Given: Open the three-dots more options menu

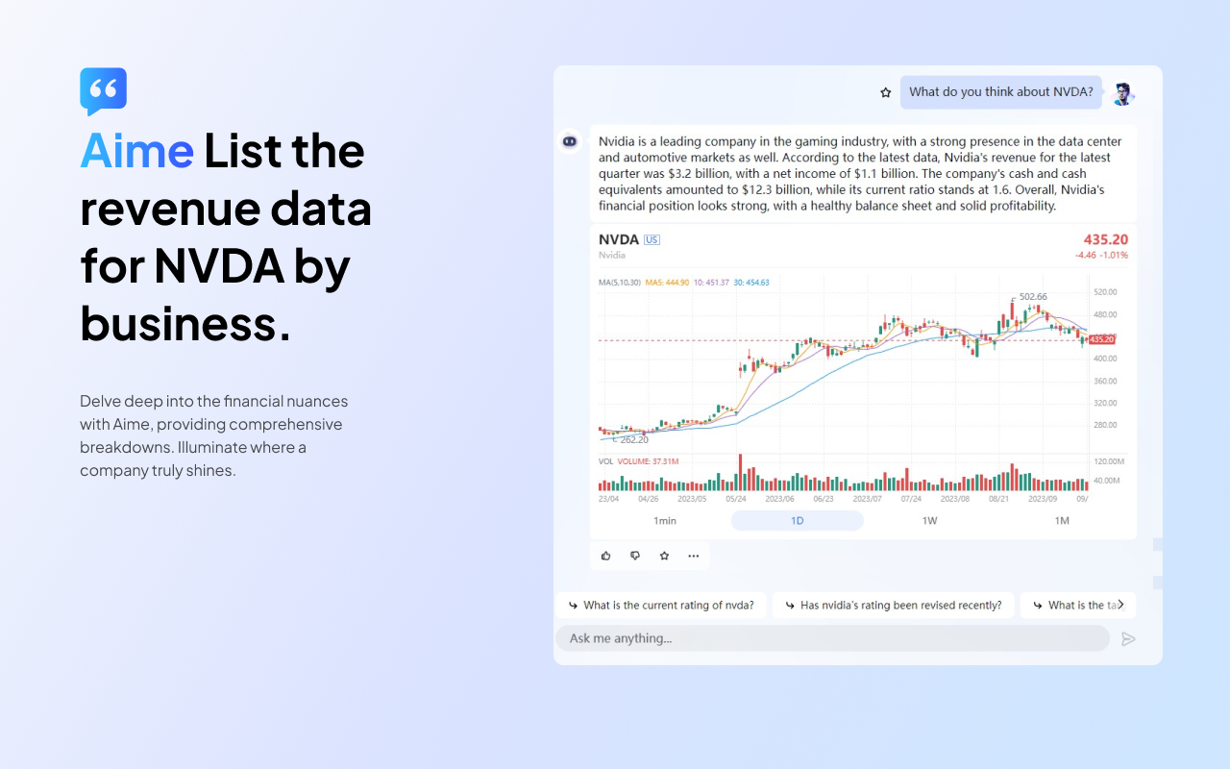Looking at the screenshot, I should click(x=694, y=556).
